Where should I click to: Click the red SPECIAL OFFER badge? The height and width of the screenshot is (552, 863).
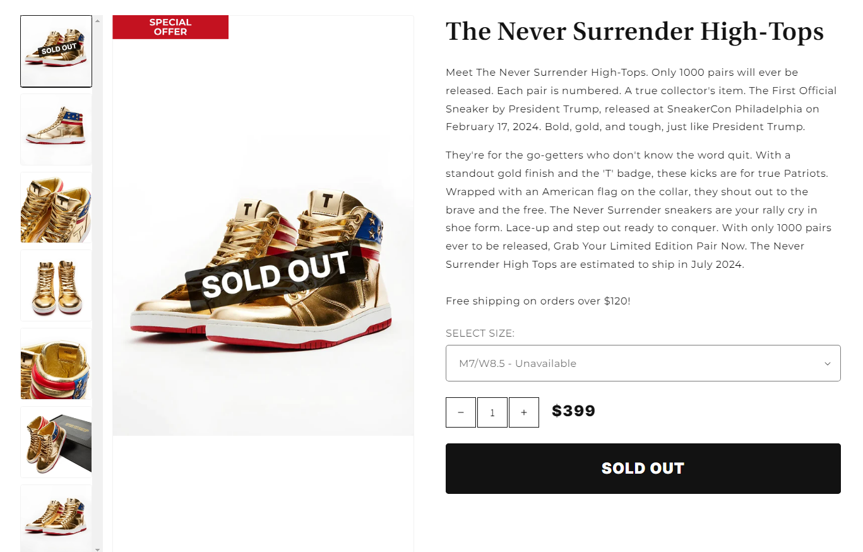coord(170,27)
